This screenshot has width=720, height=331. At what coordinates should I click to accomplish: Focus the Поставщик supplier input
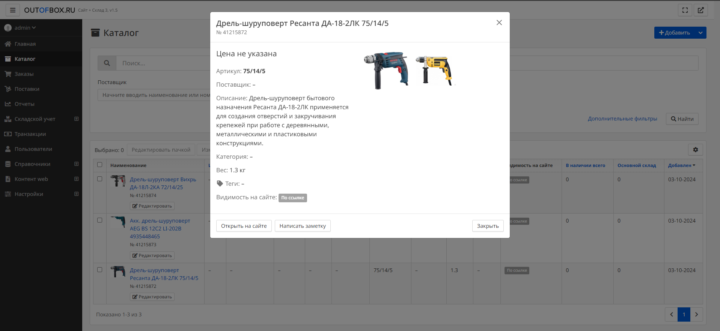154,95
